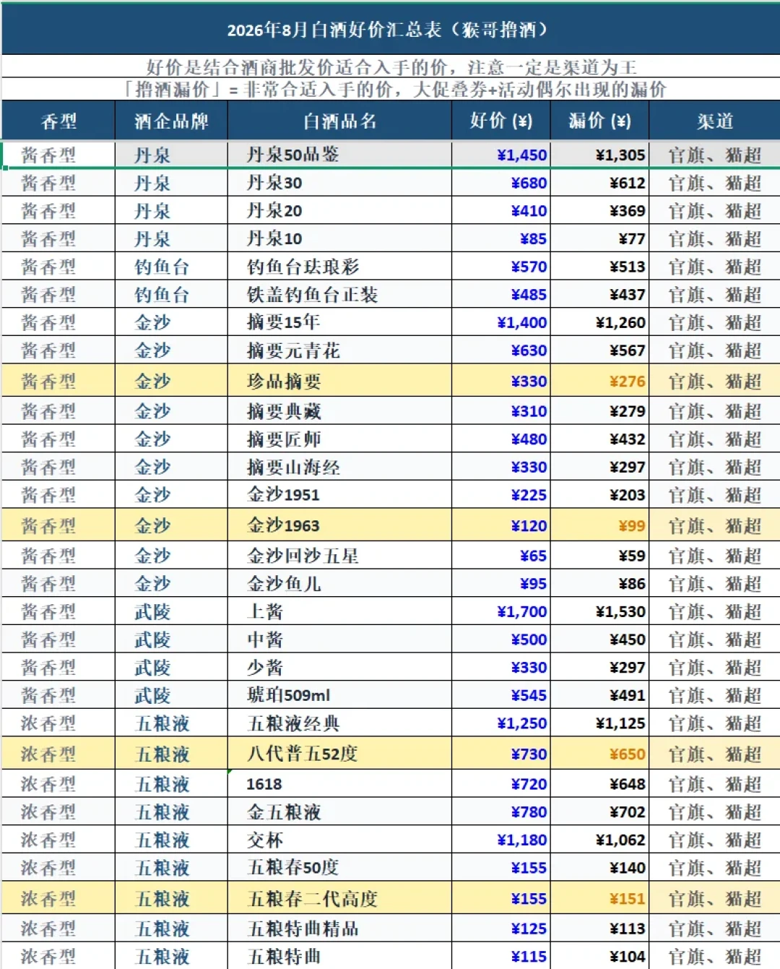Select the cell 五粮春50度
This screenshot has height=969, width=780.
click(339, 868)
